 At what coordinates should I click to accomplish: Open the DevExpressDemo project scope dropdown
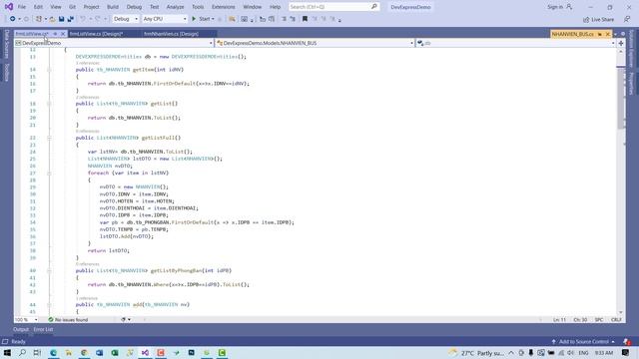(x=114, y=43)
